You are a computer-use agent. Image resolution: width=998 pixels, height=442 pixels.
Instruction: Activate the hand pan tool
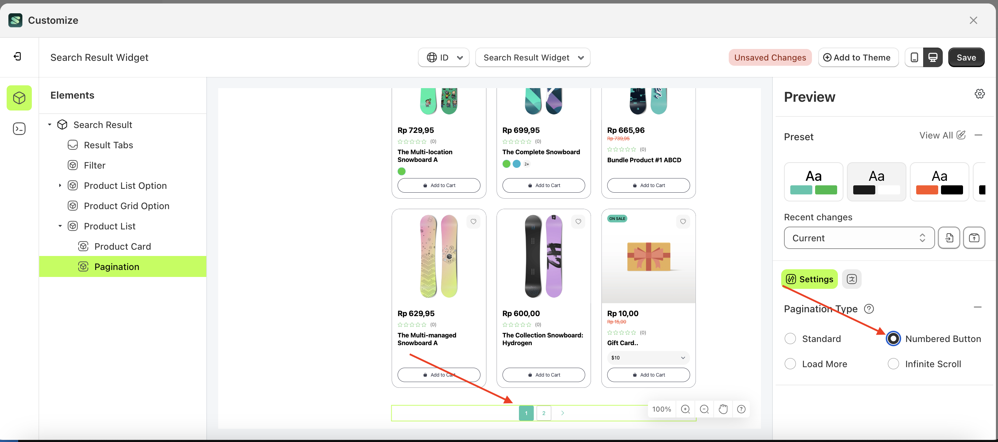(723, 409)
